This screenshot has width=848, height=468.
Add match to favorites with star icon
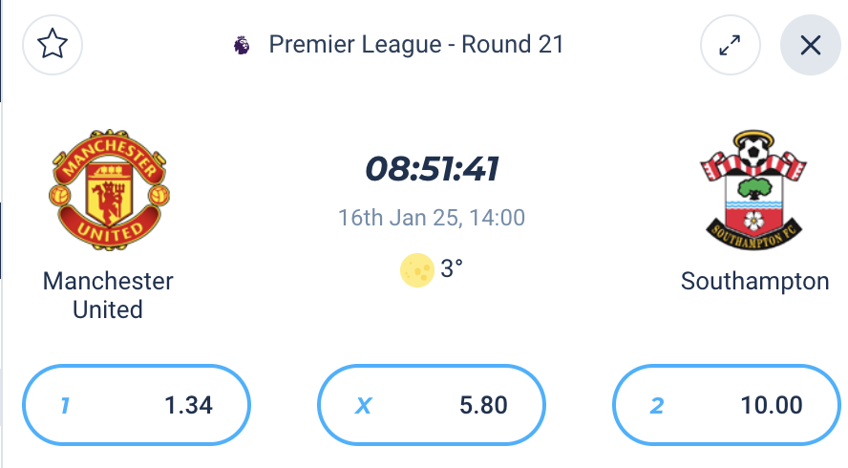(53, 44)
